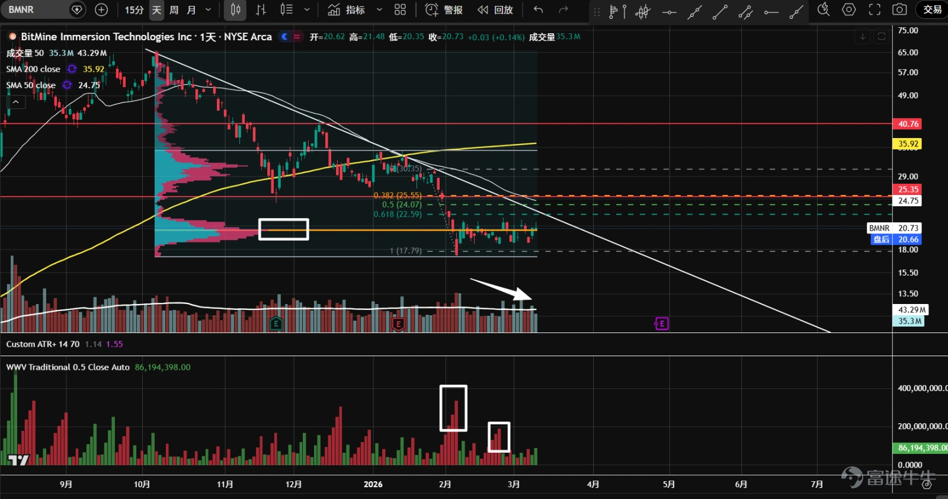This screenshot has width=948, height=499.
Task: Select the 月 monthly interval
Action: (x=191, y=9)
